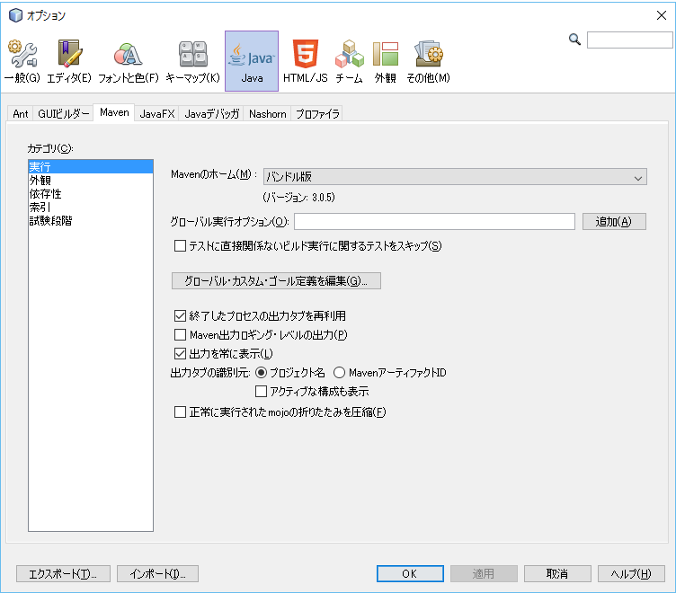The height and width of the screenshot is (593, 676).
Task: Open the その他(M) miscellaneous options category
Action: (428, 61)
